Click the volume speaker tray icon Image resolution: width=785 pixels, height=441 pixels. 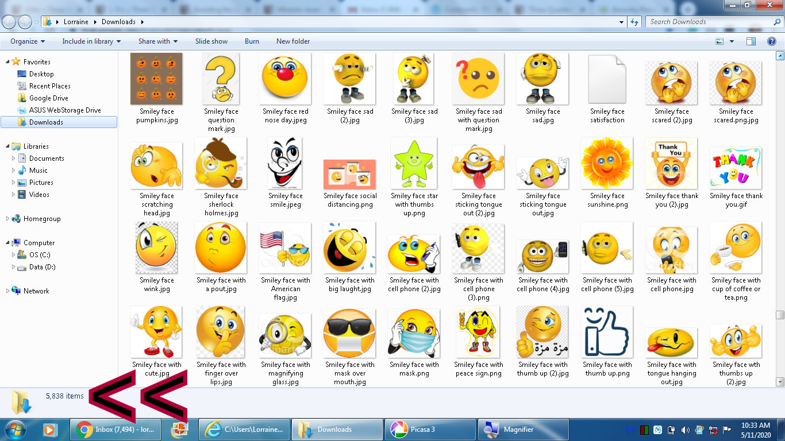click(685, 430)
